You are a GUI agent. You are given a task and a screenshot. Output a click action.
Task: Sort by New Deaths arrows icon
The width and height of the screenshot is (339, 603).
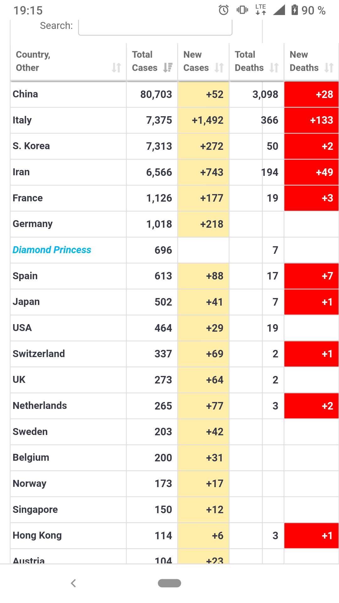[x=329, y=68]
